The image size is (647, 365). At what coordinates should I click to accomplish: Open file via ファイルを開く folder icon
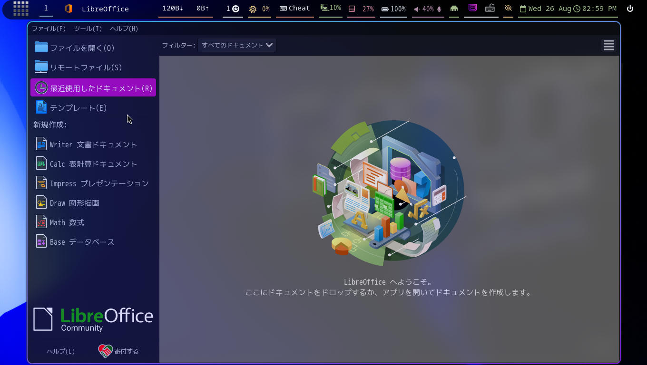(41, 48)
